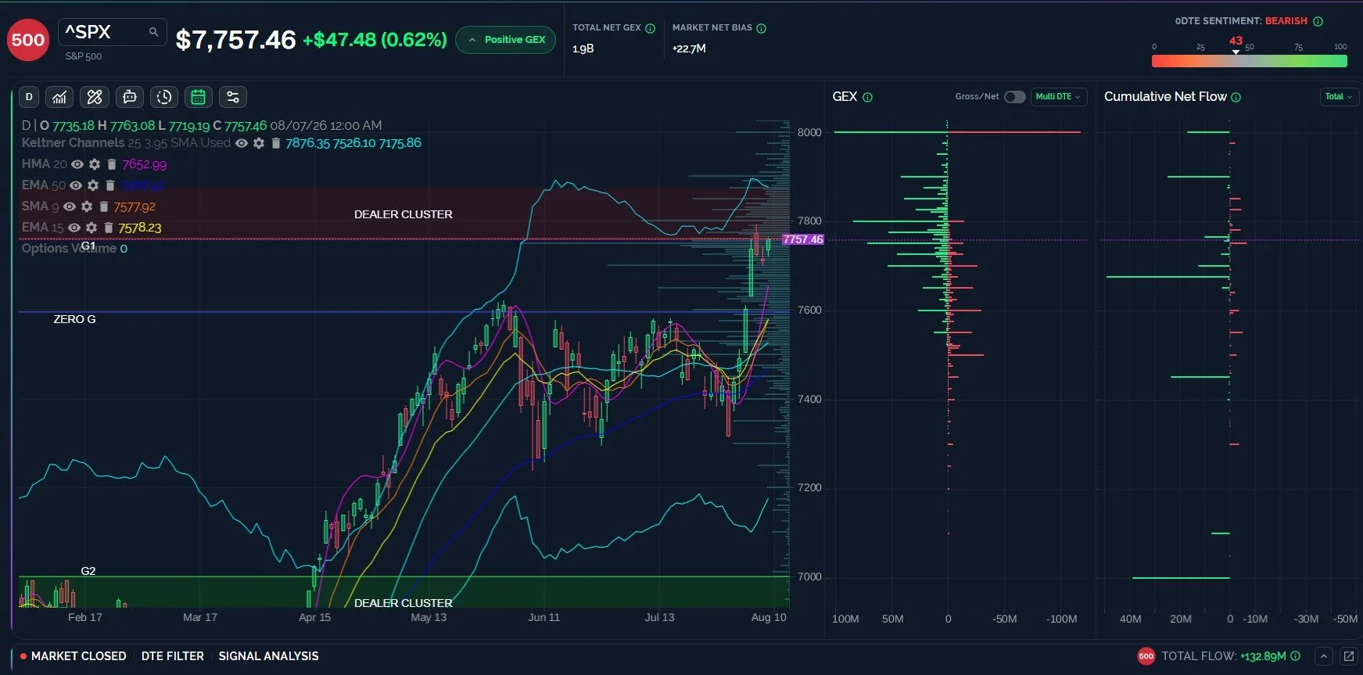Open the chart indicators tool

click(x=59, y=97)
